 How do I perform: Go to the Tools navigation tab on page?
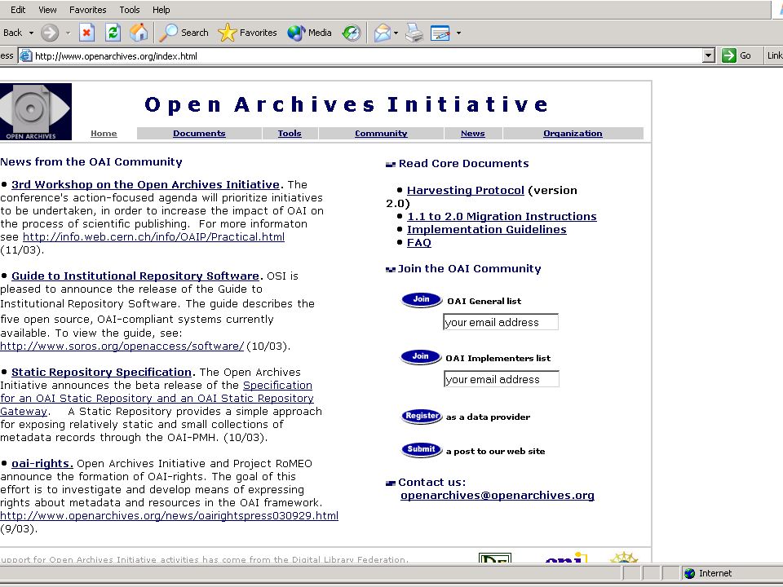tap(290, 133)
